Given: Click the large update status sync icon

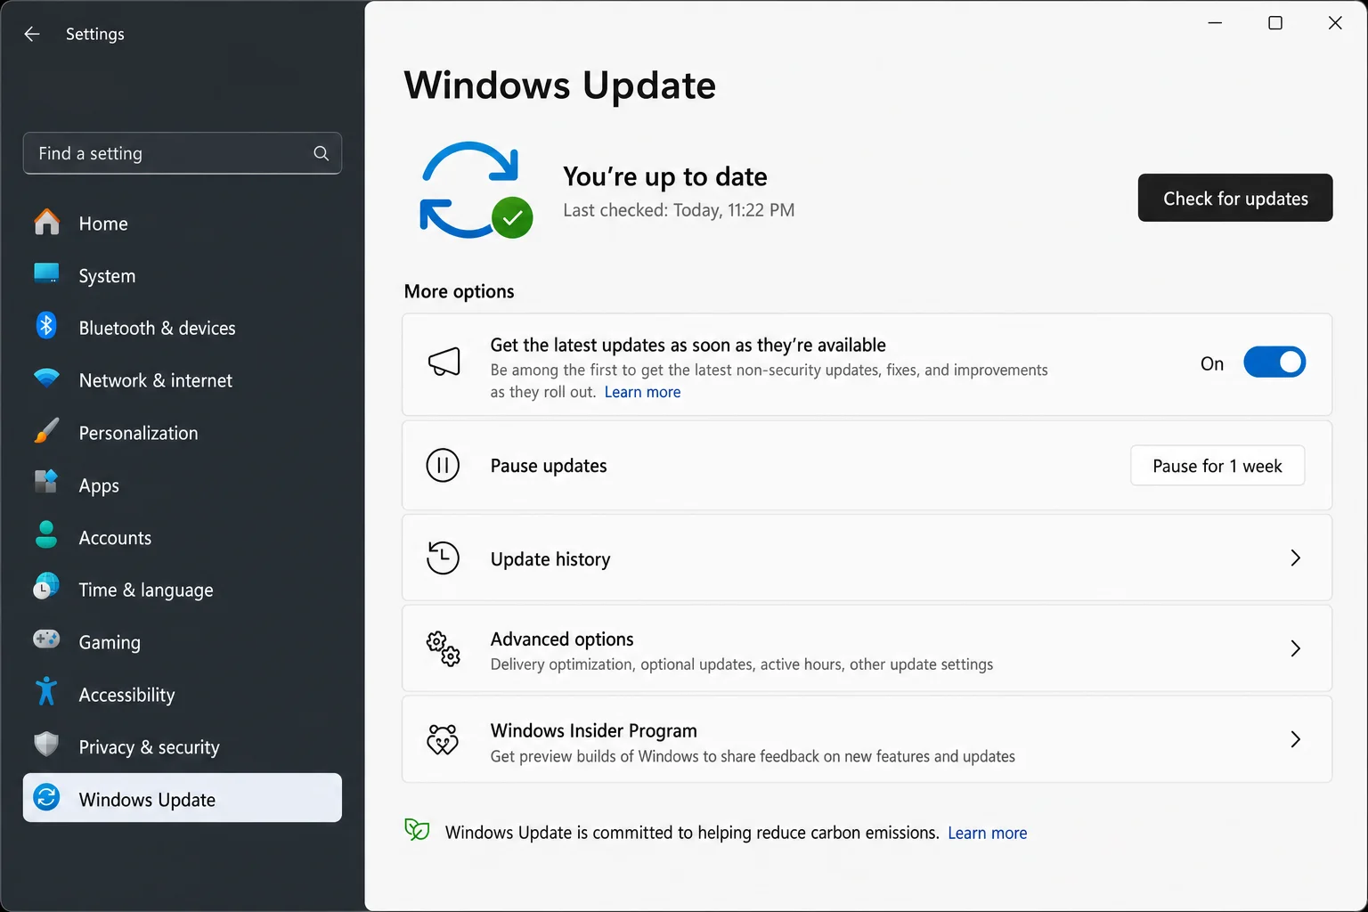Looking at the screenshot, I should click(476, 190).
